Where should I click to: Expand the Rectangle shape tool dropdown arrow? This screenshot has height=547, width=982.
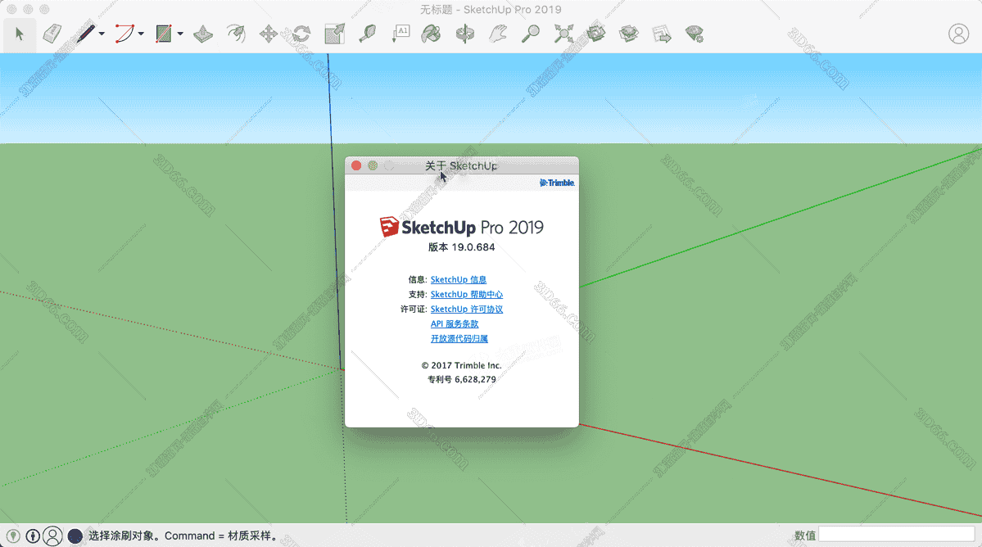tap(180, 34)
